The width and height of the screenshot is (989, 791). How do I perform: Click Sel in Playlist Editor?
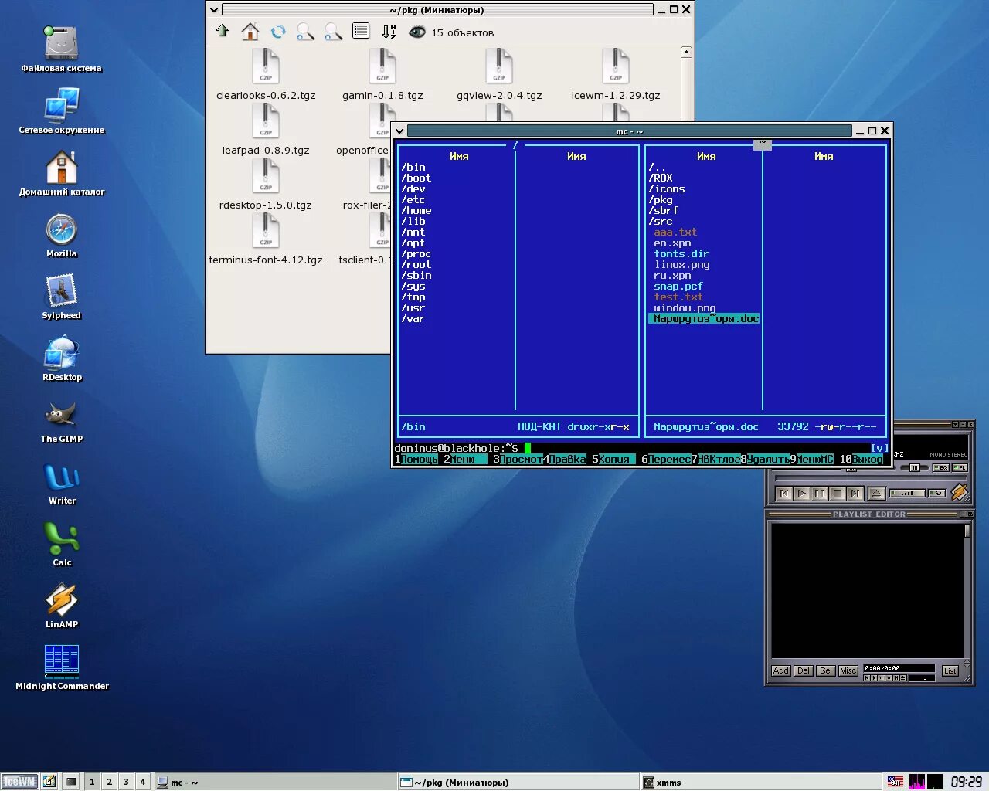point(826,670)
